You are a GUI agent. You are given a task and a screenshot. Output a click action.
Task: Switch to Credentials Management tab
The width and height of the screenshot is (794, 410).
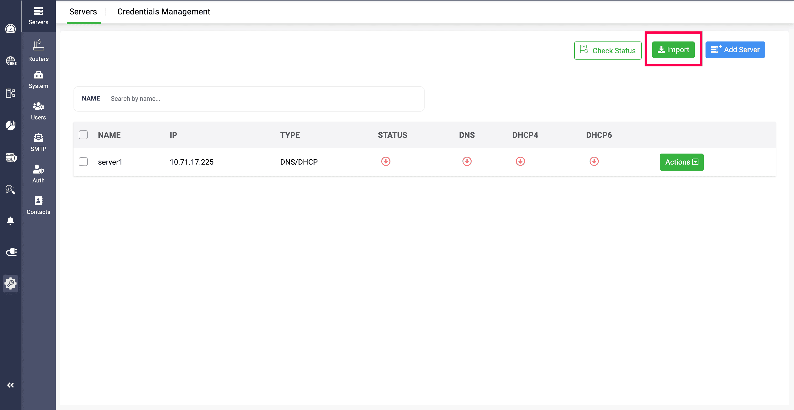coord(164,12)
